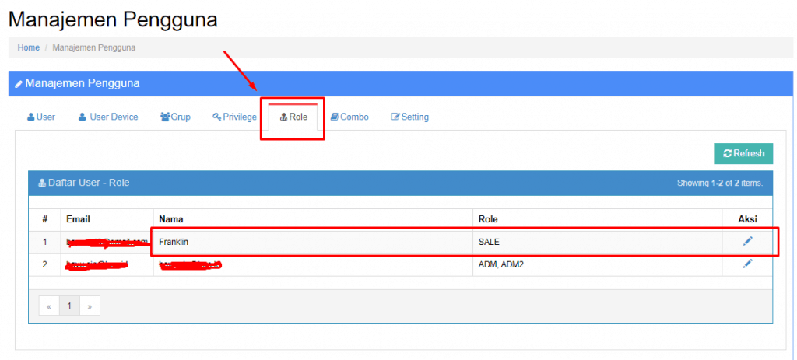Select page 1 in pagination
797x360 pixels.
point(69,306)
